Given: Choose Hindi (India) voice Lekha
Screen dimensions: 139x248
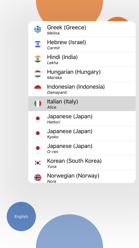Looking at the screenshot, I should coord(82,59).
